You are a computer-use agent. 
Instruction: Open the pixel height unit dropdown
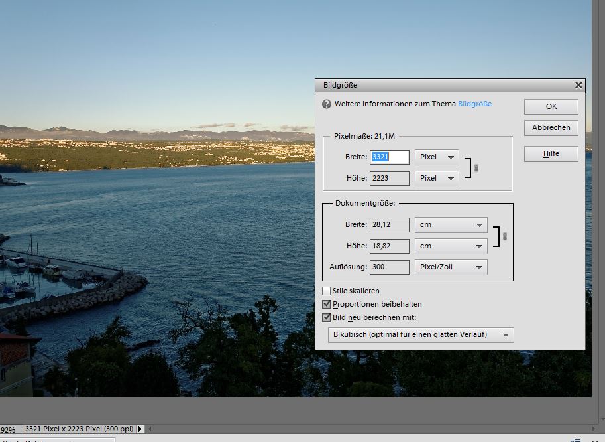(437, 178)
